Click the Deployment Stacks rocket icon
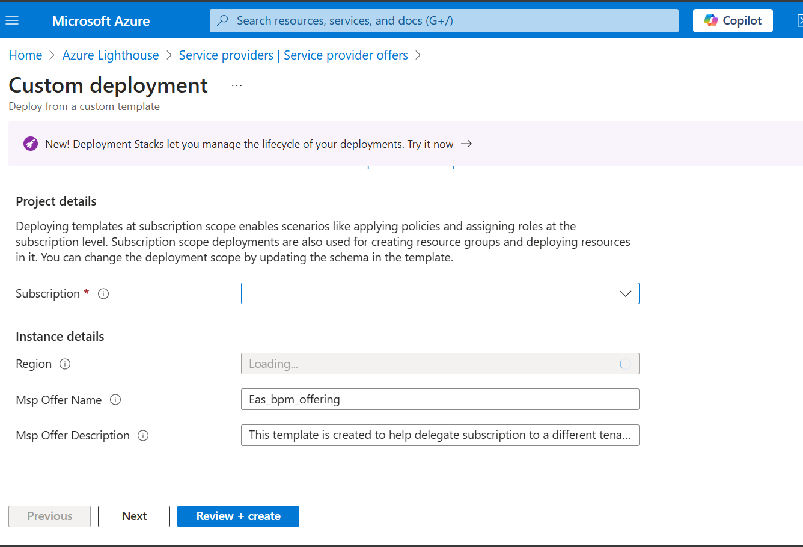The width and height of the screenshot is (803, 547). [31, 144]
